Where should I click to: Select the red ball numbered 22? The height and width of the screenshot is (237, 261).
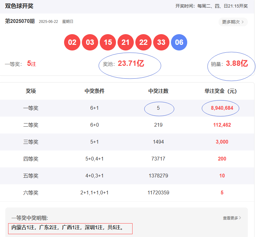click(x=143, y=42)
